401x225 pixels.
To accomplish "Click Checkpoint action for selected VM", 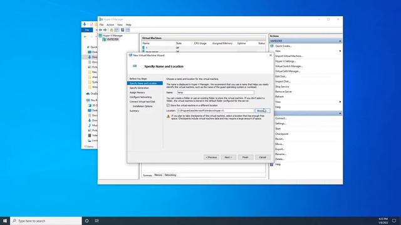I will 282,134.
